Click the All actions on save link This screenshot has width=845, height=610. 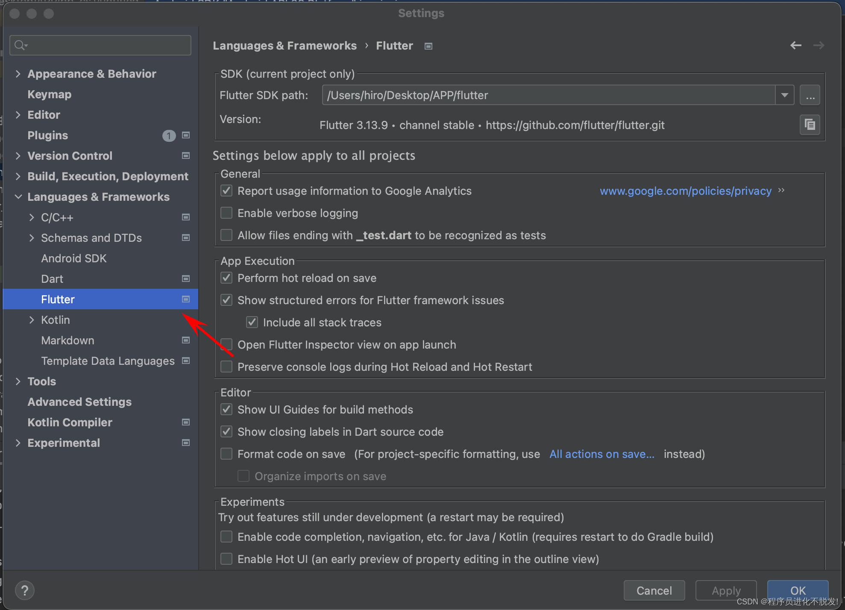(601, 454)
